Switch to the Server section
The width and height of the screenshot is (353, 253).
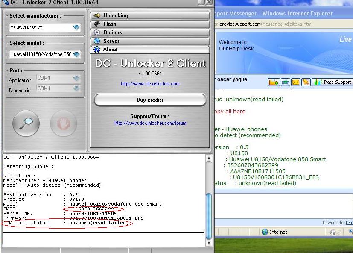coord(150,41)
